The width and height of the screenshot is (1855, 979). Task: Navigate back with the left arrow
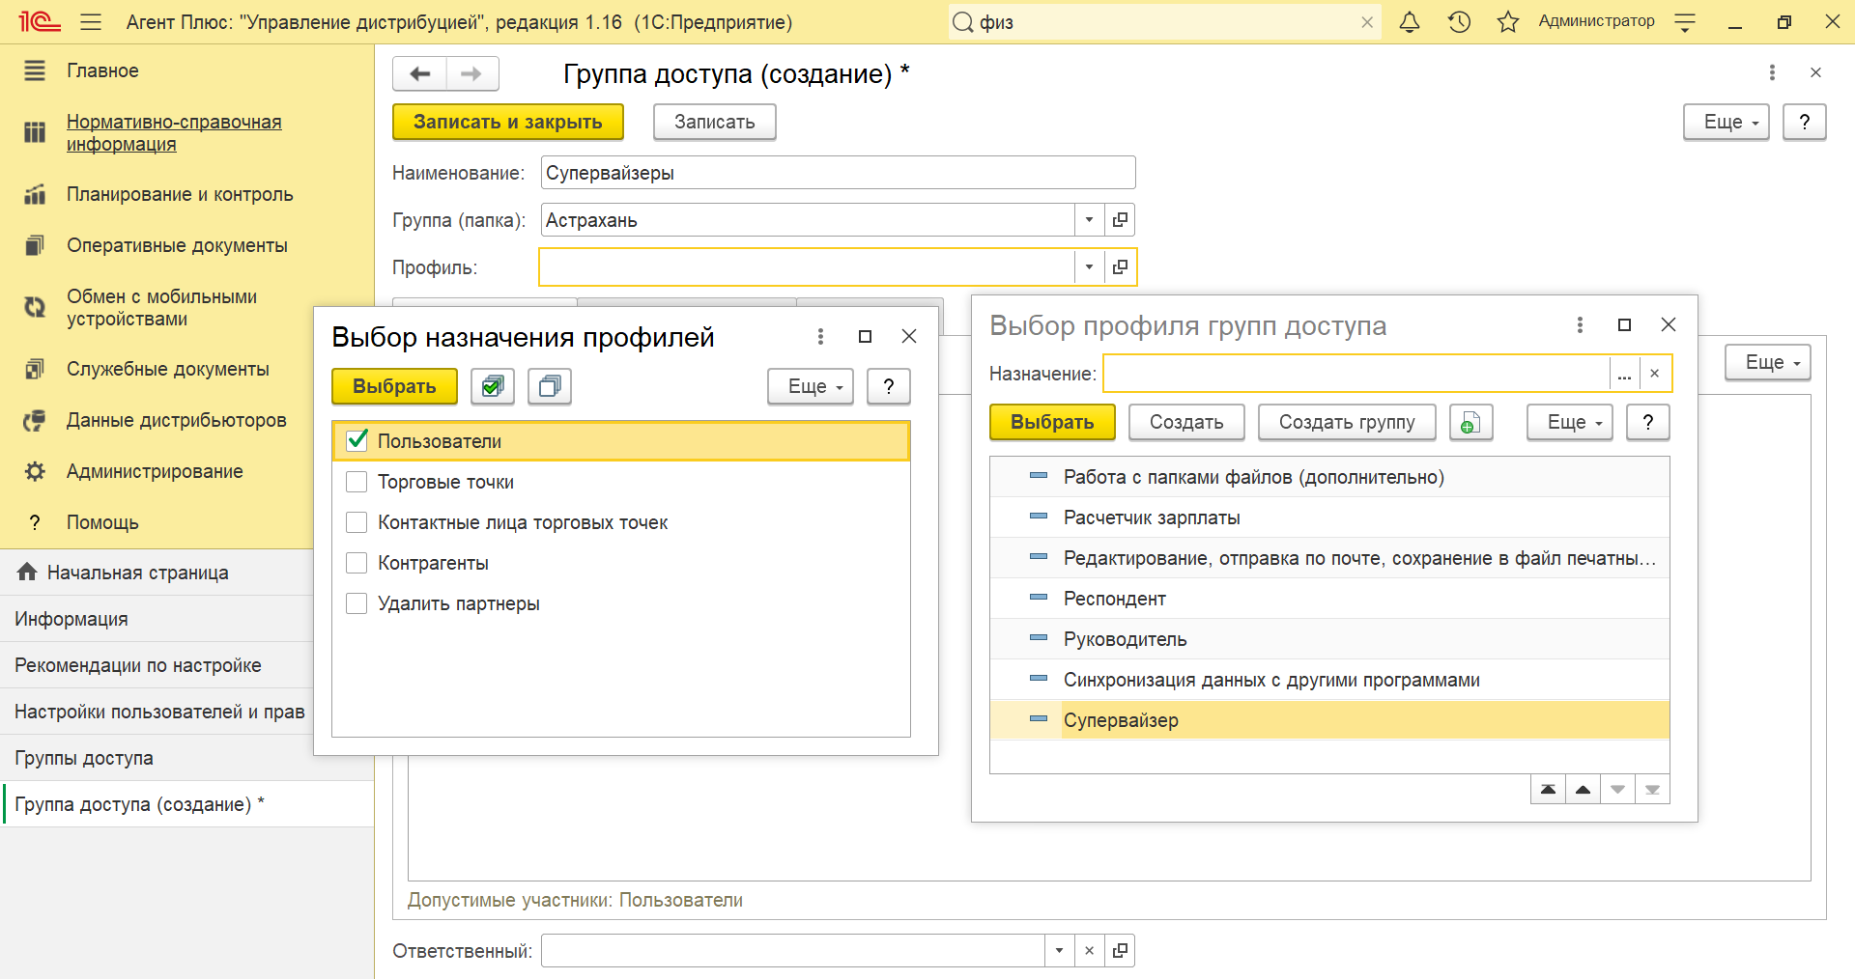(420, 73)
